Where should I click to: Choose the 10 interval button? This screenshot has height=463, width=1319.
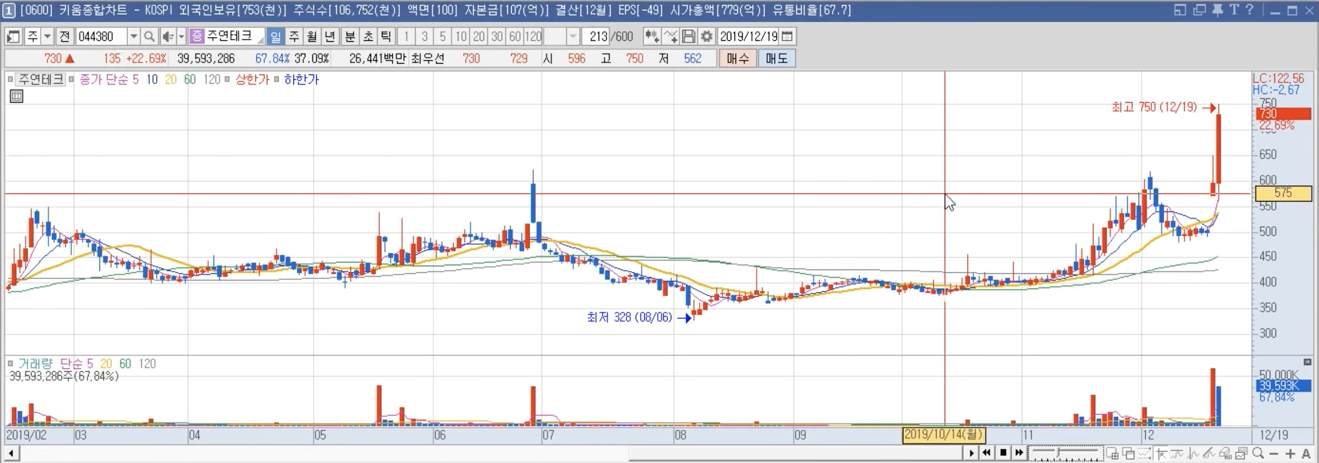pyautogui.click(x=461, y=36)
